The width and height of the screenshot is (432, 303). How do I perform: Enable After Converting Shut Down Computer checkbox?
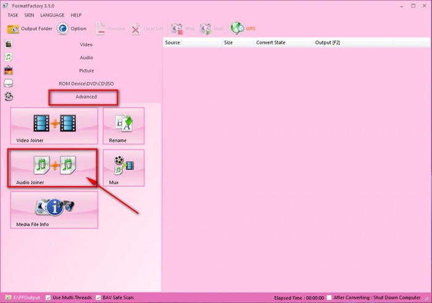(329, 297)
